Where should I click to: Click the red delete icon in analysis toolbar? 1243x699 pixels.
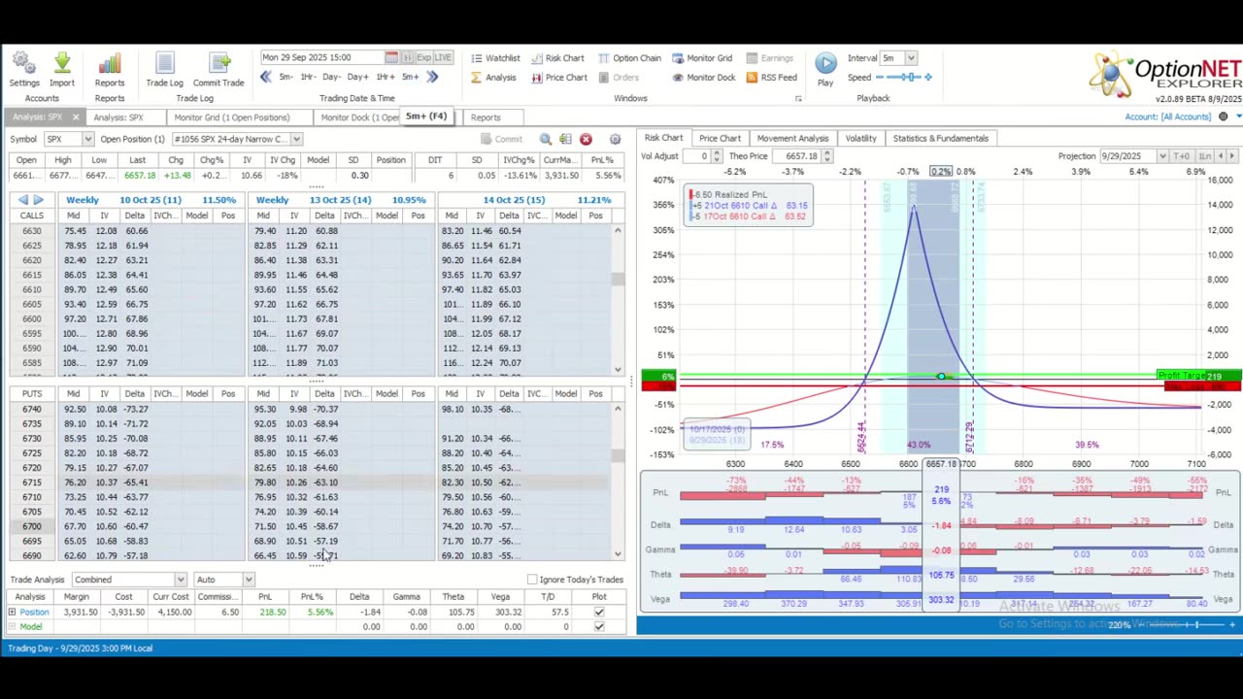[x=586, y=139]
